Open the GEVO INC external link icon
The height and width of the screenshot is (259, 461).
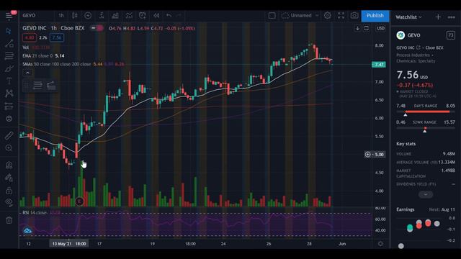tap(419, 47)
